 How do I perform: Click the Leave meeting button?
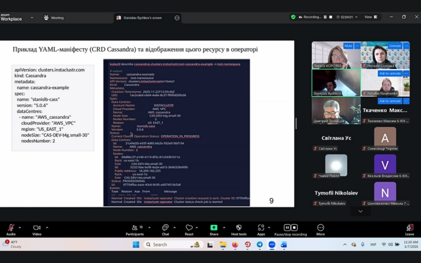410,229
